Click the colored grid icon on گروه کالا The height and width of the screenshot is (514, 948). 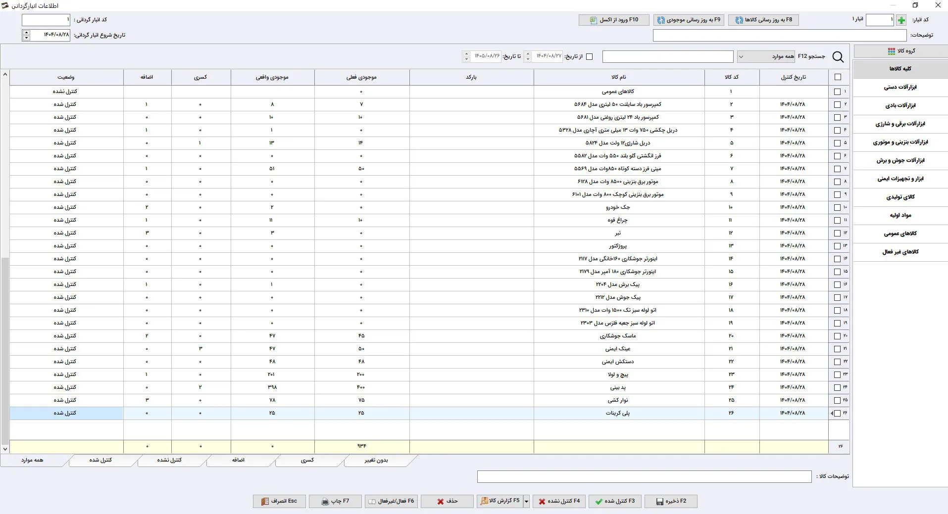click(x=892, y=51)
